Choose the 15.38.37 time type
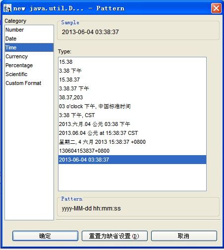The height and width of the screenshot is (250, 224). tap(132, 80)
